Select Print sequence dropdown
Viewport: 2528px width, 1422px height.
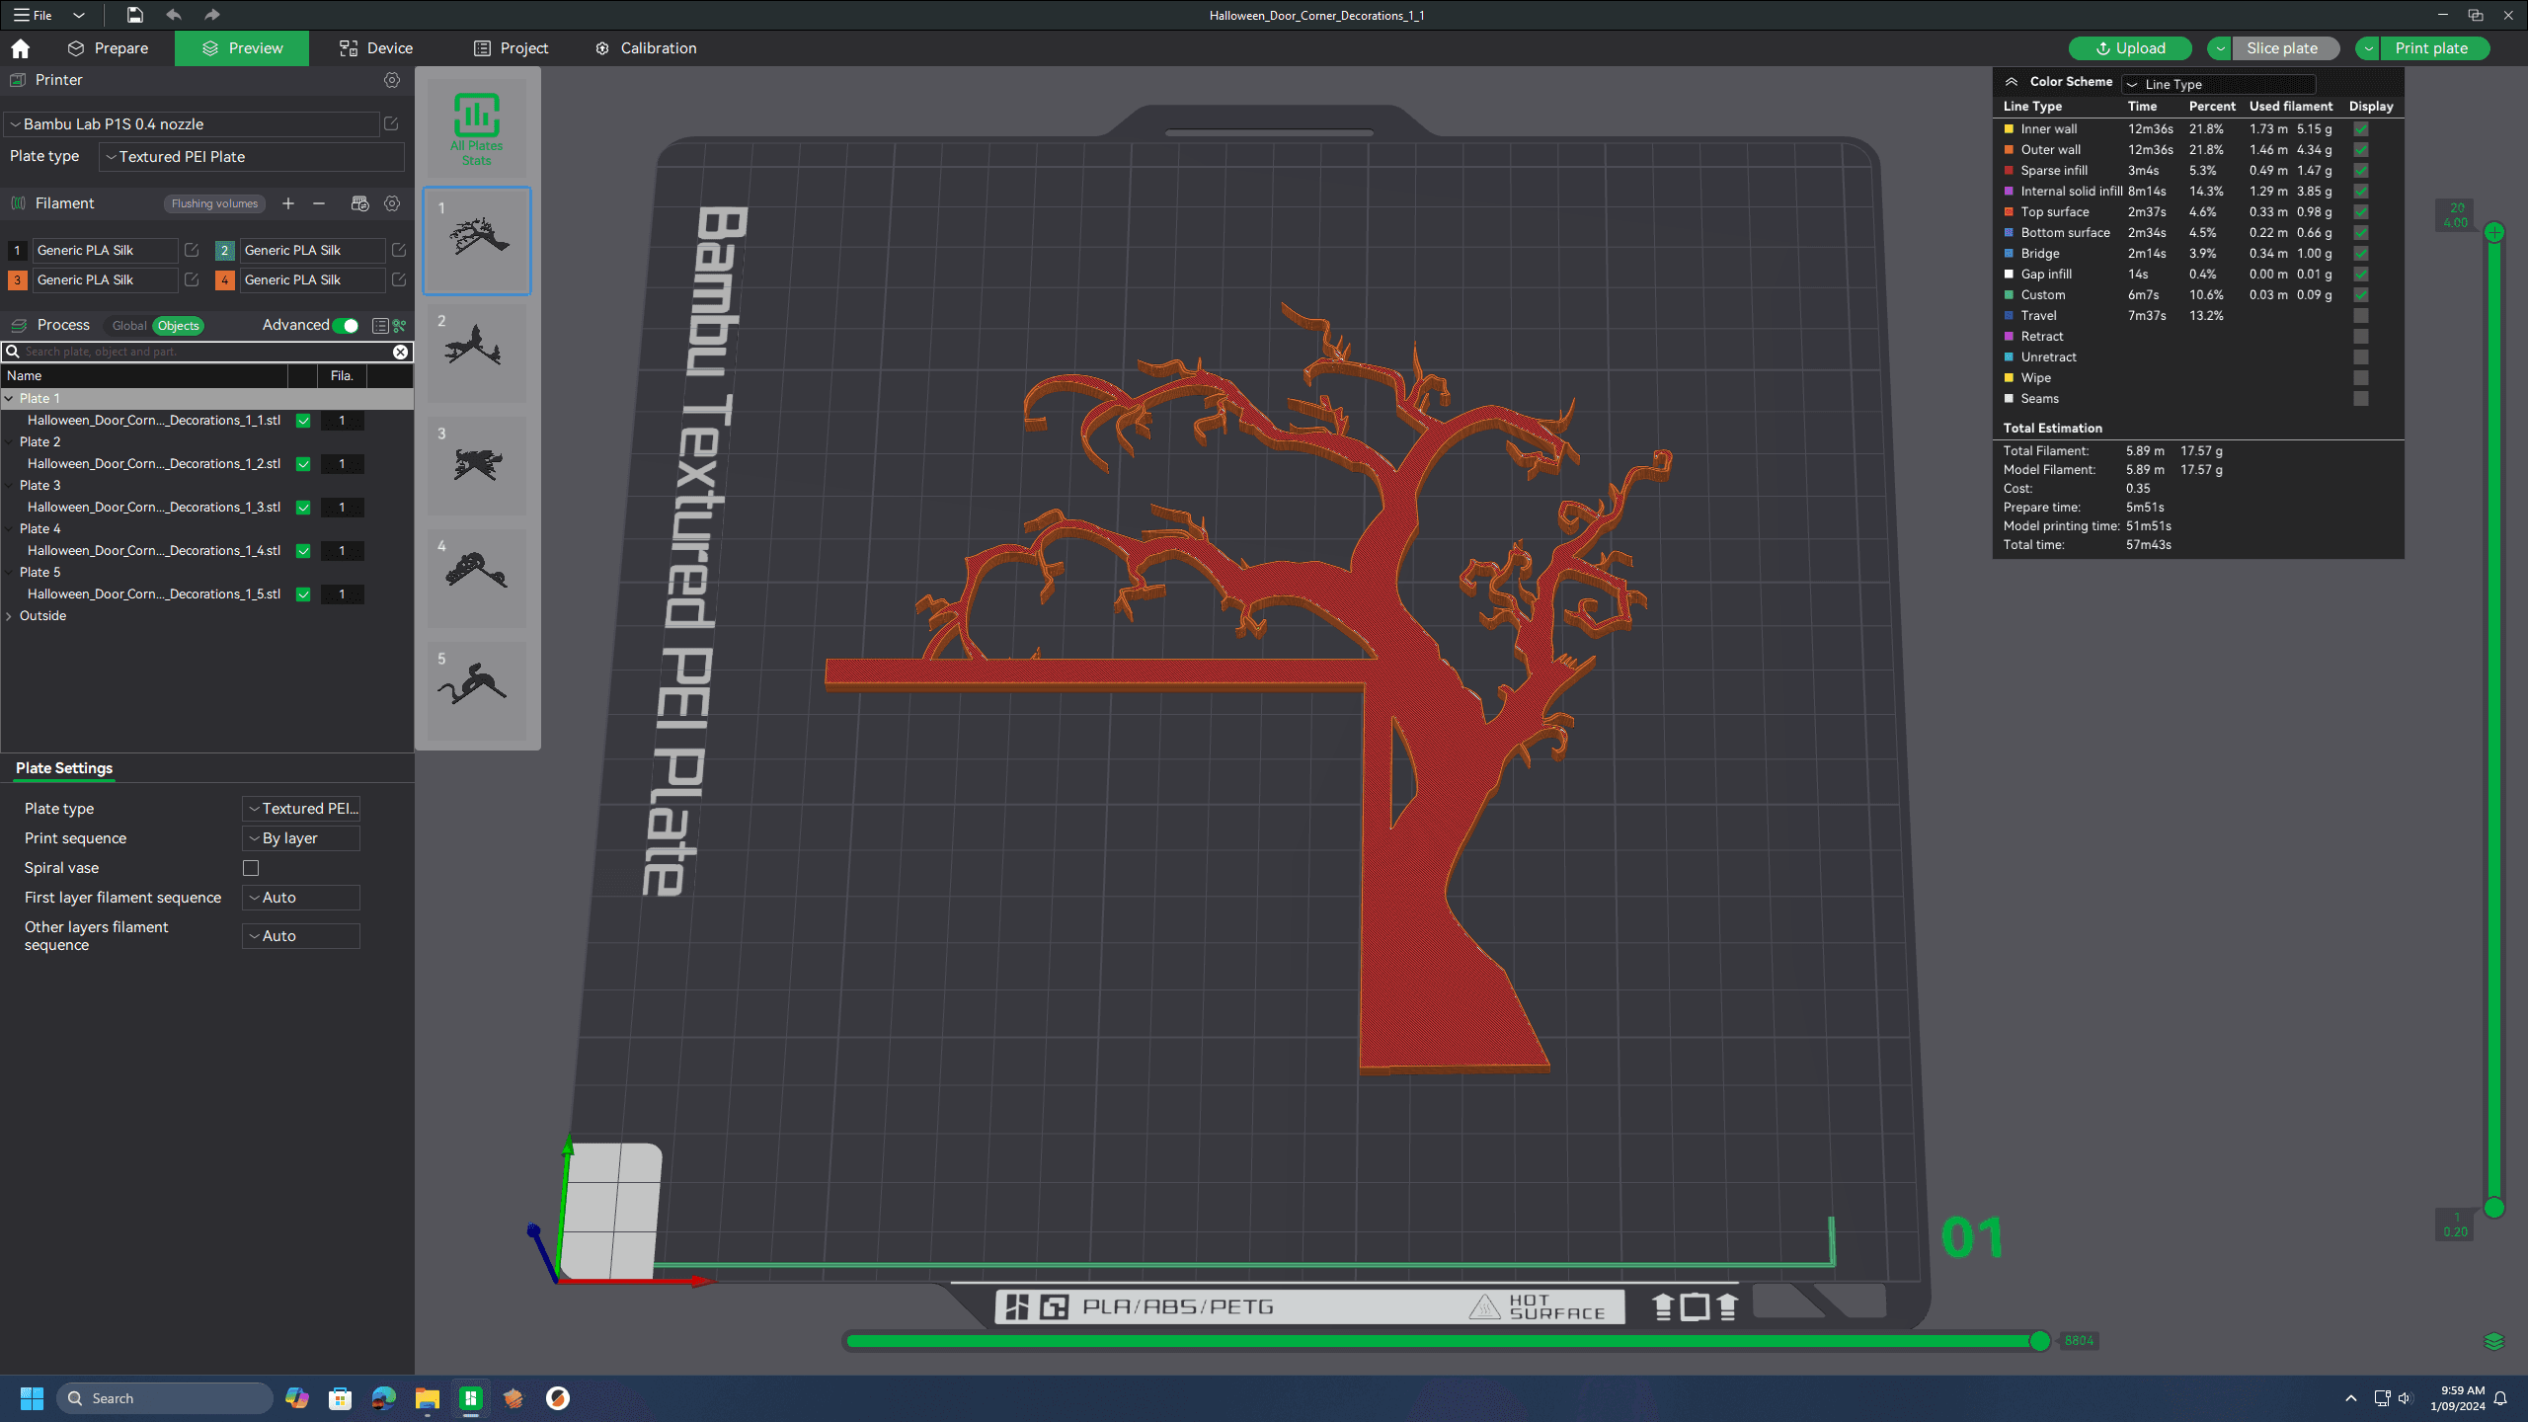point(300,836)
